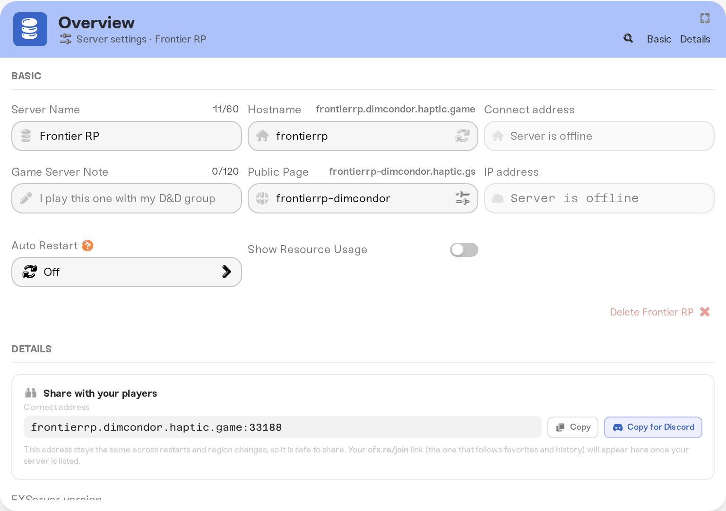The image size is (726, 511).
Task: Edit the Public Page field frontierrp-dimcondor
Action: pyautogui.click(x=363, y=198)
